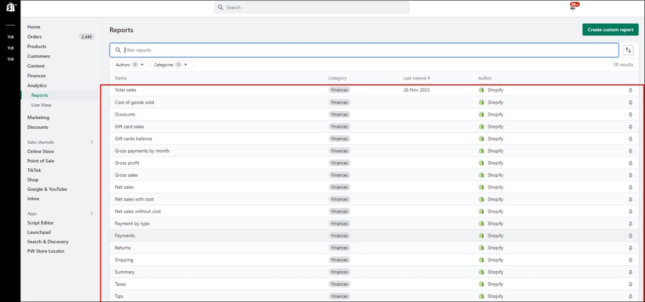
Task: Open Marketing in the sidebar
Action: [x=38, y=117]
